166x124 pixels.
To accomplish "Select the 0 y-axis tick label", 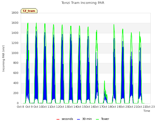I will [x=18, y=103].
